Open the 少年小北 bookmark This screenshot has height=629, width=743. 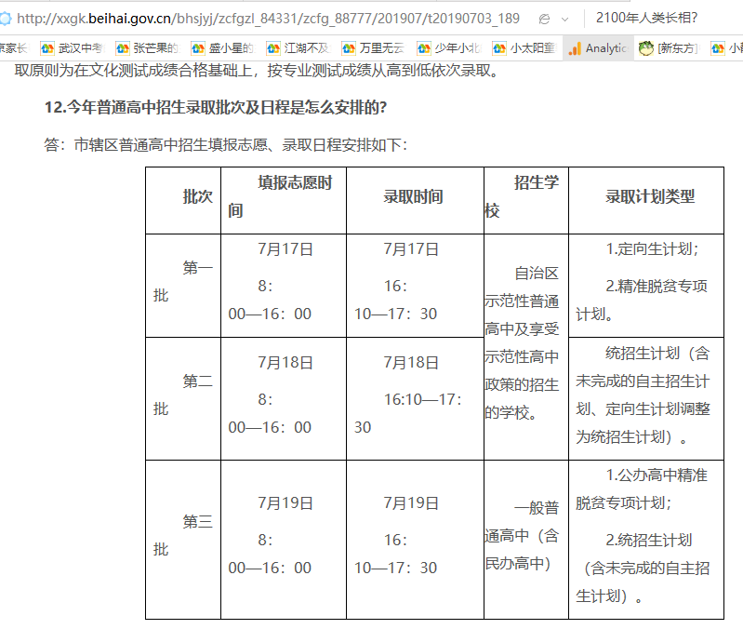[449, 47]
